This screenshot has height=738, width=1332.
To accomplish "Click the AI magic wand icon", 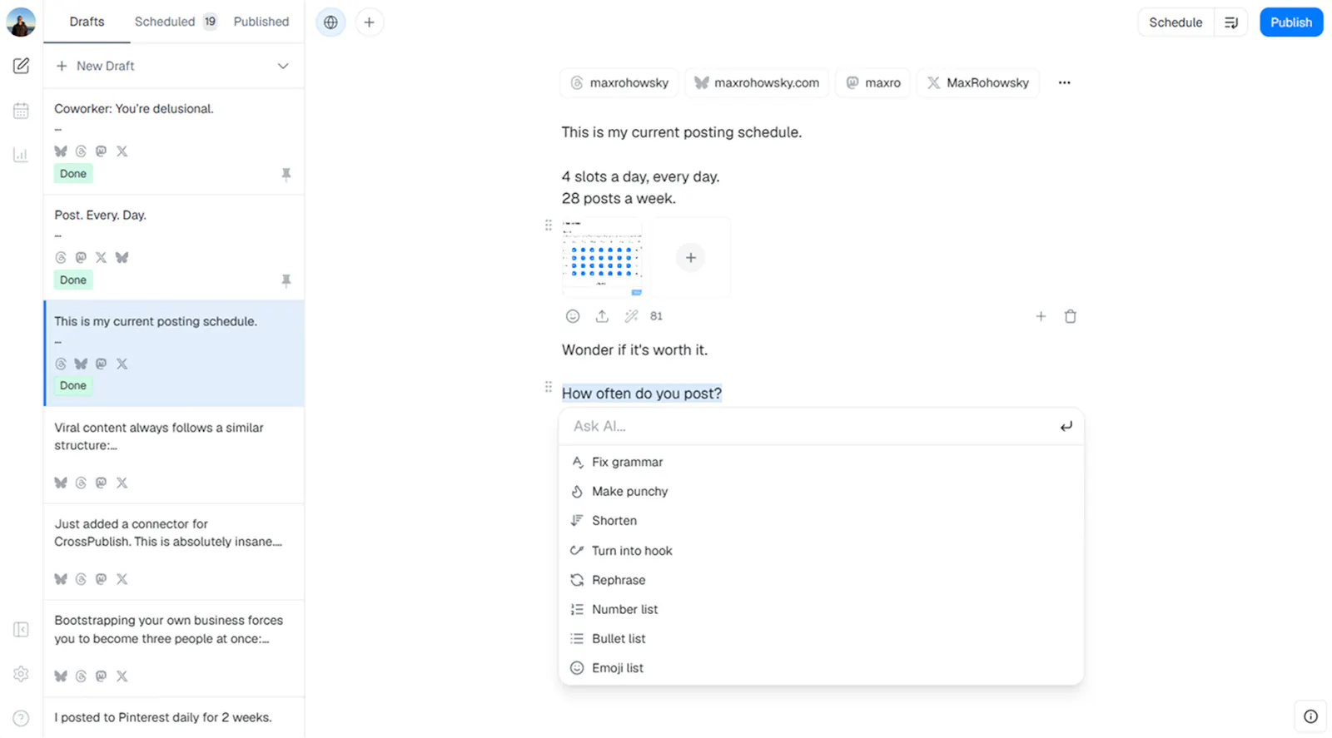I will [631, 316].
